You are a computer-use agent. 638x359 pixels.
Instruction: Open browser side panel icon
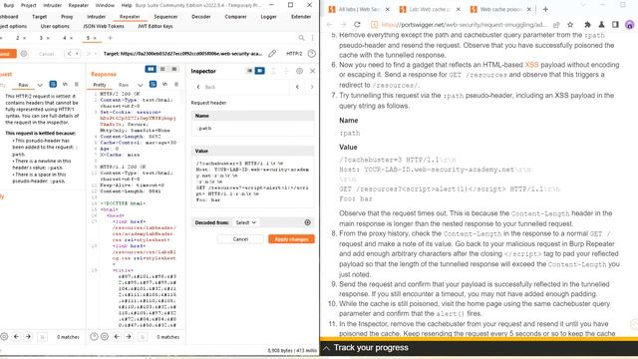pyautogui.click(x=615, y=24)
